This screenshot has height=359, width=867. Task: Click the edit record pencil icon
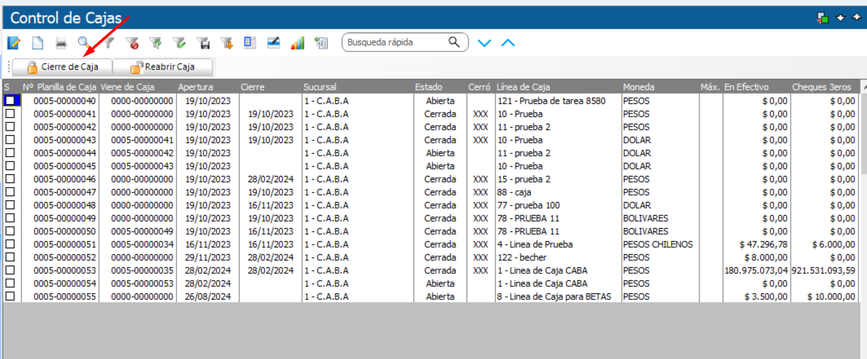click(13, 43)
